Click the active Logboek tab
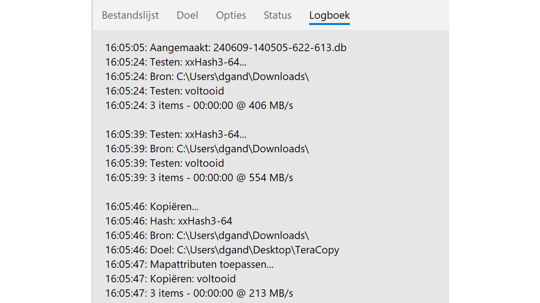The height and width of the screenshot is (303, 540). click(329, 15)
